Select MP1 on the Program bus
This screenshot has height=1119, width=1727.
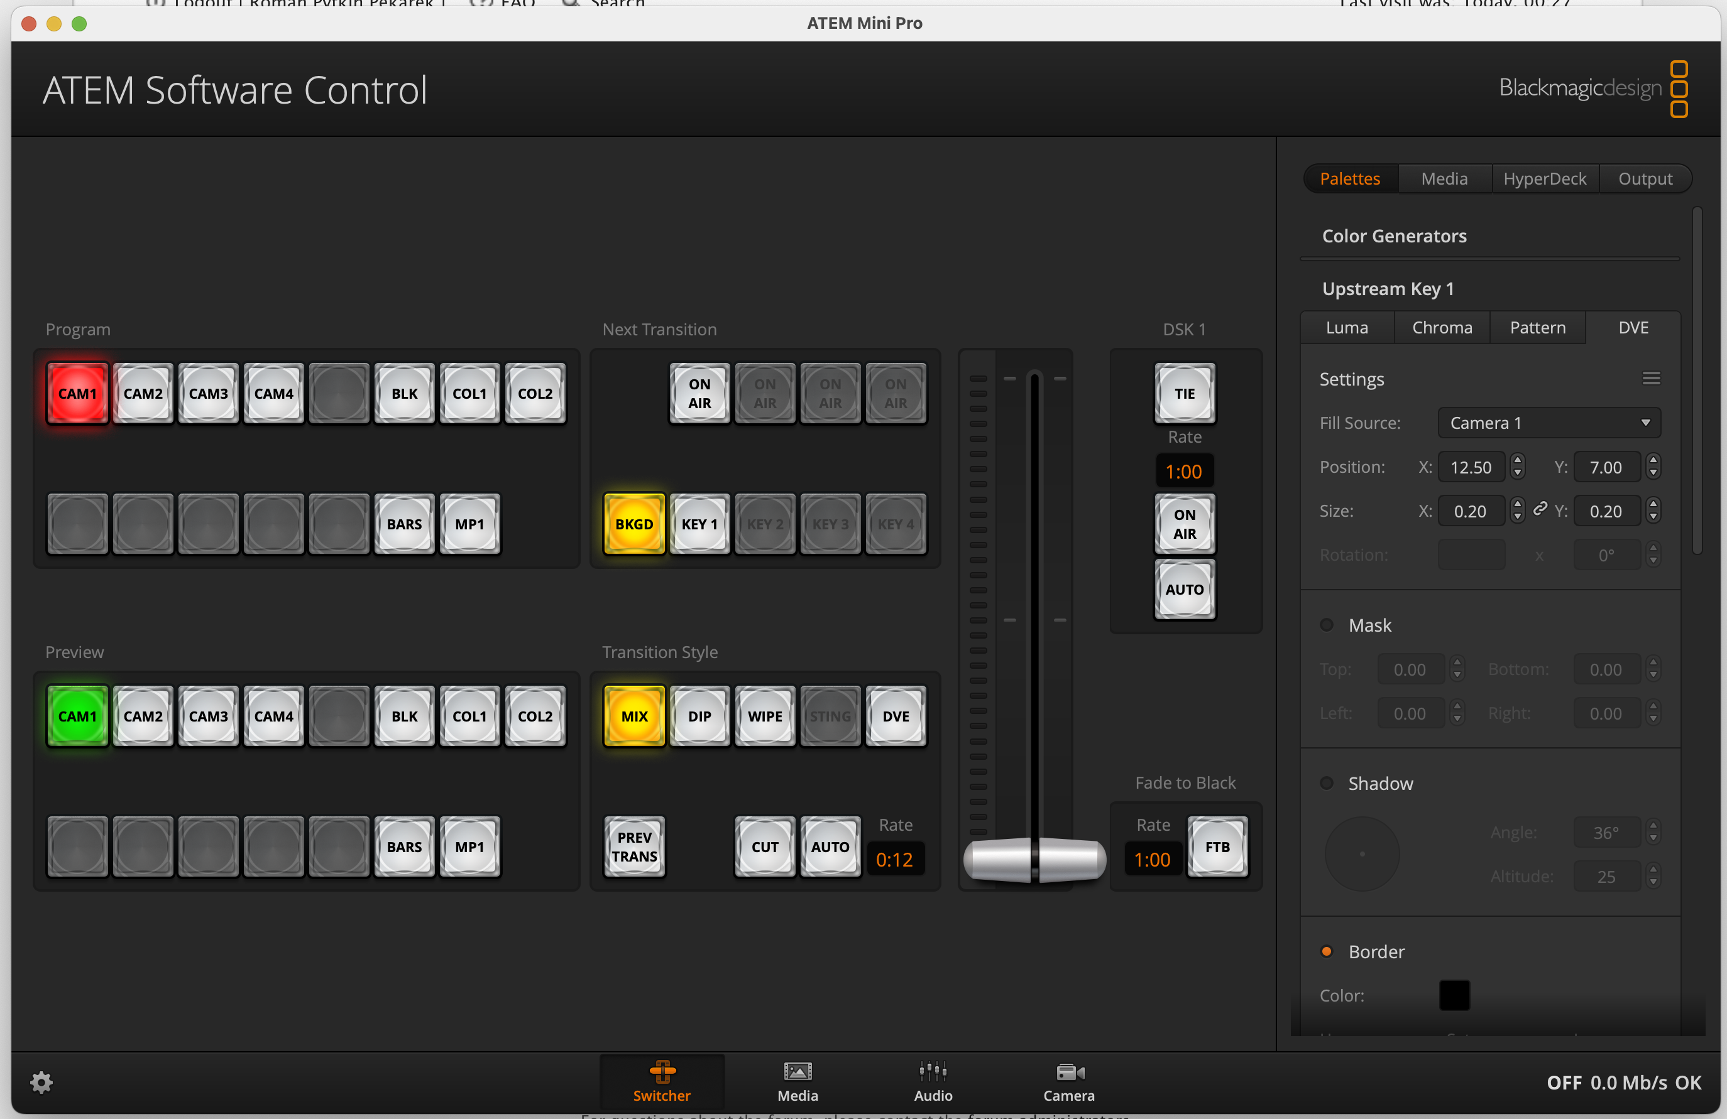469,524
